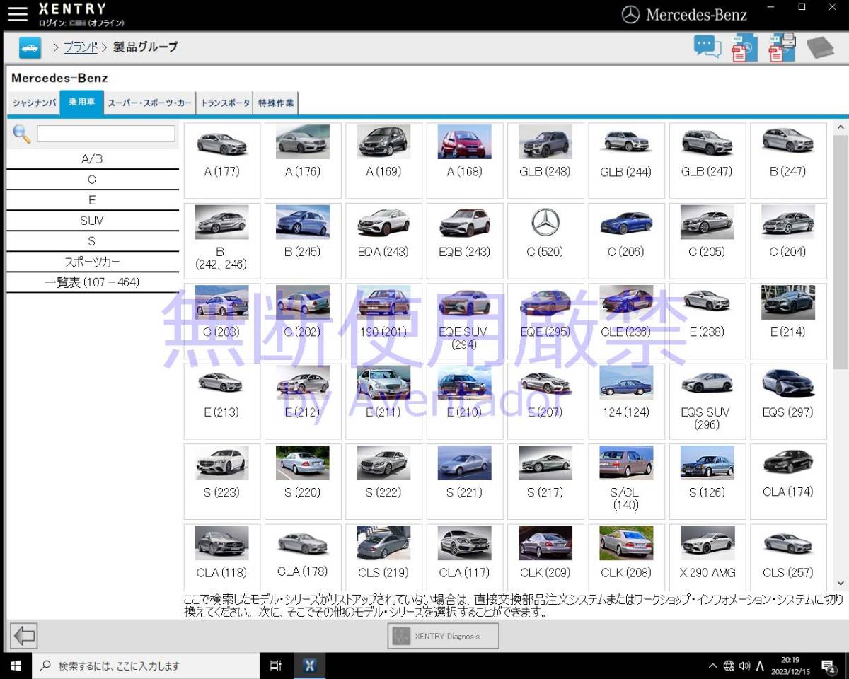This screenshot has height=679, width=849.
Task: Click the back arrow button
Action: click(24, 636)
